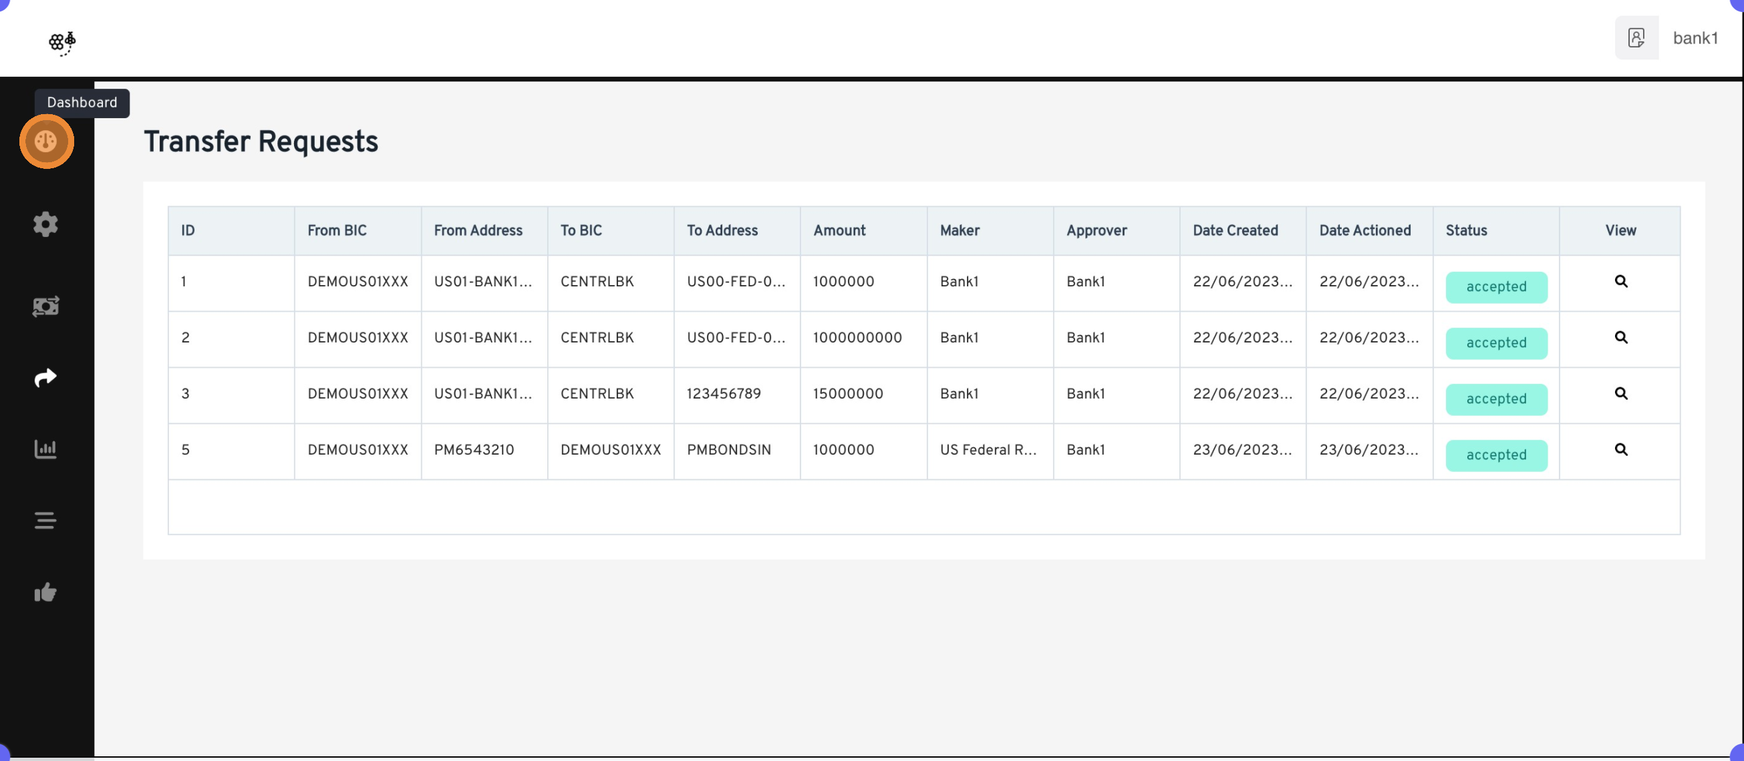This screenshot has width=1744, height=761.
Task: Select amount 1000000000 cell
Action: (x=864, y=339)
